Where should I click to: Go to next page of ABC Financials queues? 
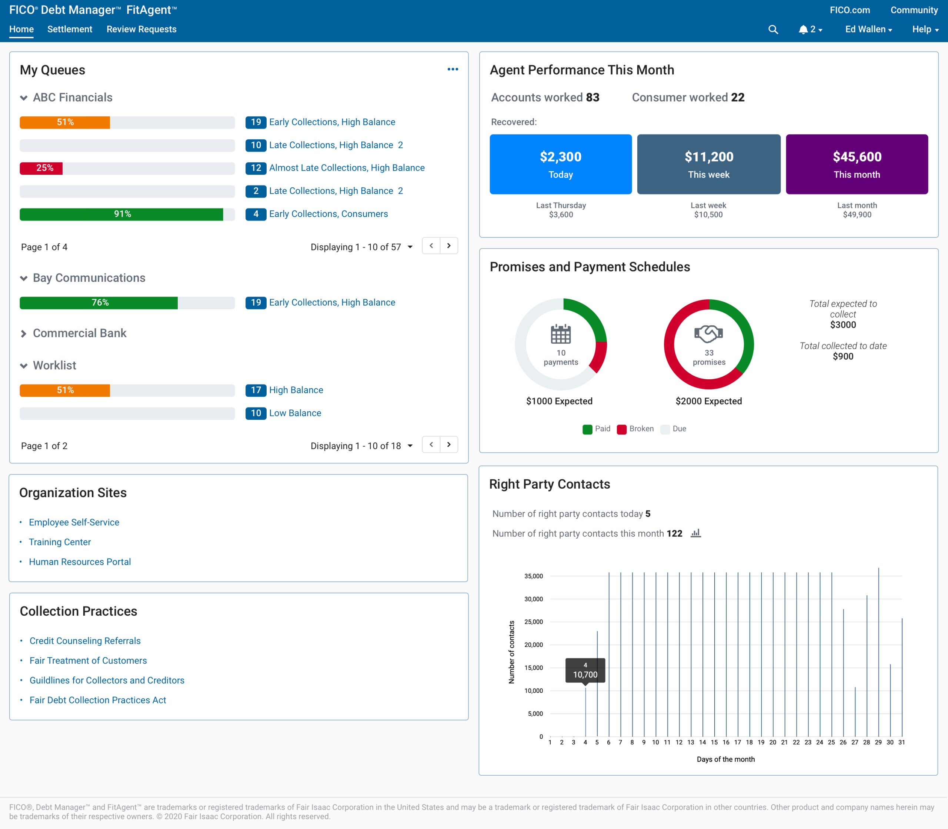click(x=448, y=246)
